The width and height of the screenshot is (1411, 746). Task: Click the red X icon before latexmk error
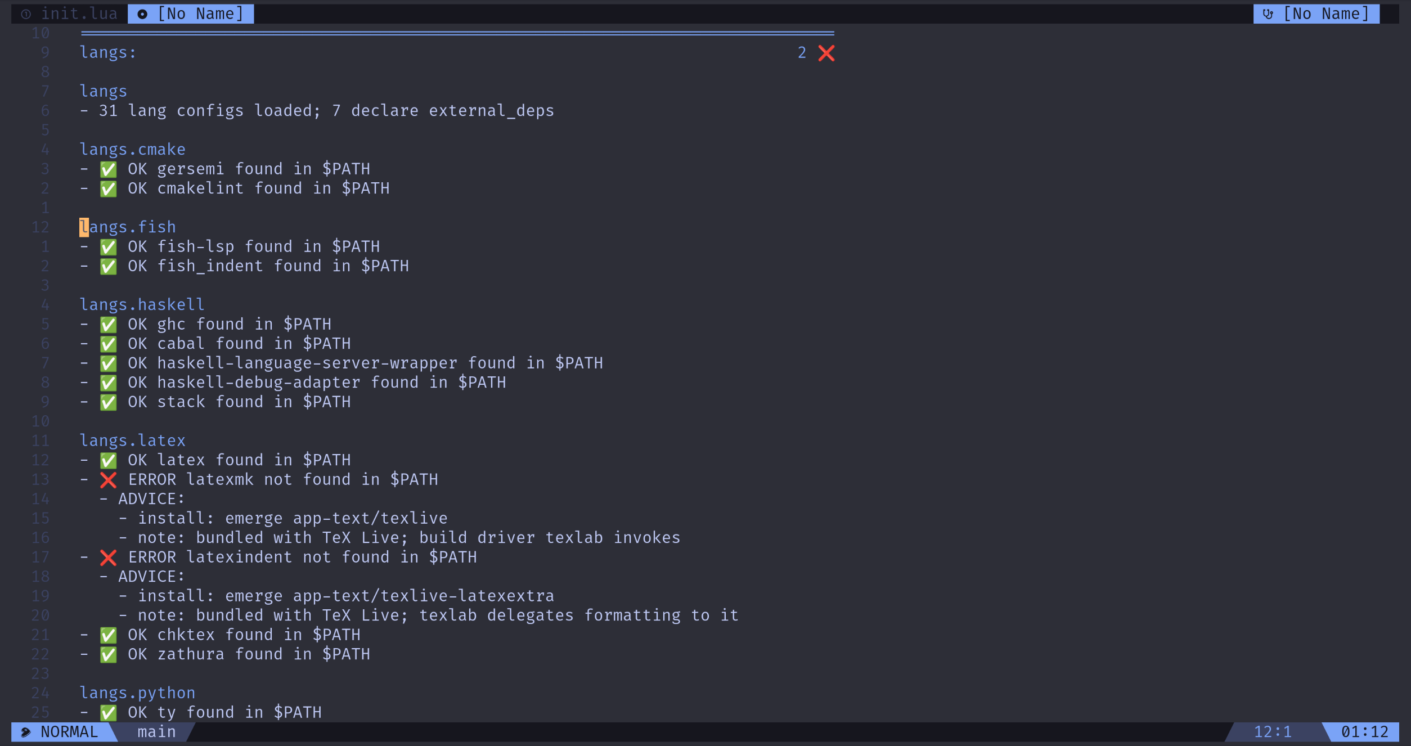109,480
